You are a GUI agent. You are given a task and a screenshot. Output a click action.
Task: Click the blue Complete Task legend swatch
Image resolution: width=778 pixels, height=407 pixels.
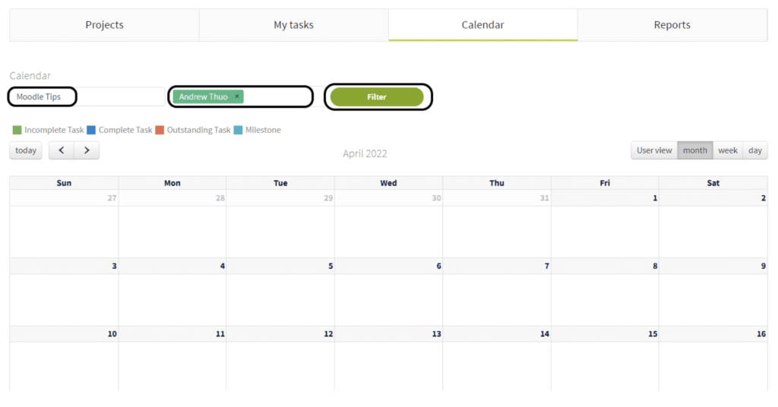91,130
